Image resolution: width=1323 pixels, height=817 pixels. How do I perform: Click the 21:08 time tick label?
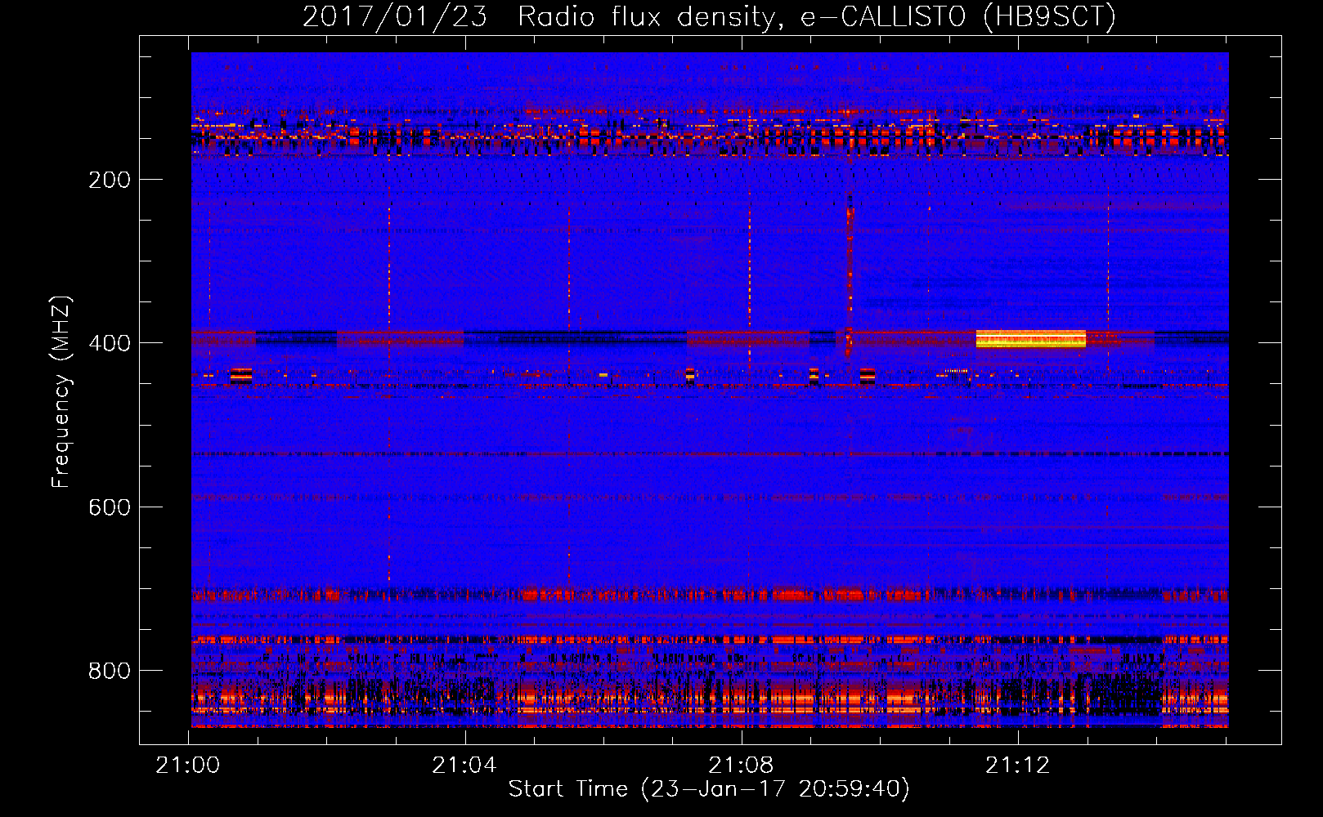point(741,765)
